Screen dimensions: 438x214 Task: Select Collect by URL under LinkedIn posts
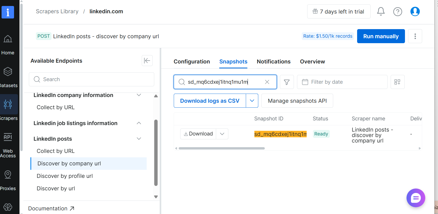coord(56,151)
